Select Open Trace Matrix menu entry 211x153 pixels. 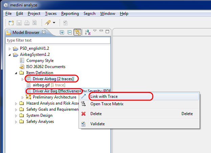click(107, 104)
